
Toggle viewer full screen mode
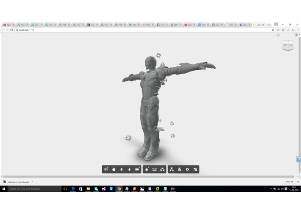pyautogui.click(x=195, y=169)
